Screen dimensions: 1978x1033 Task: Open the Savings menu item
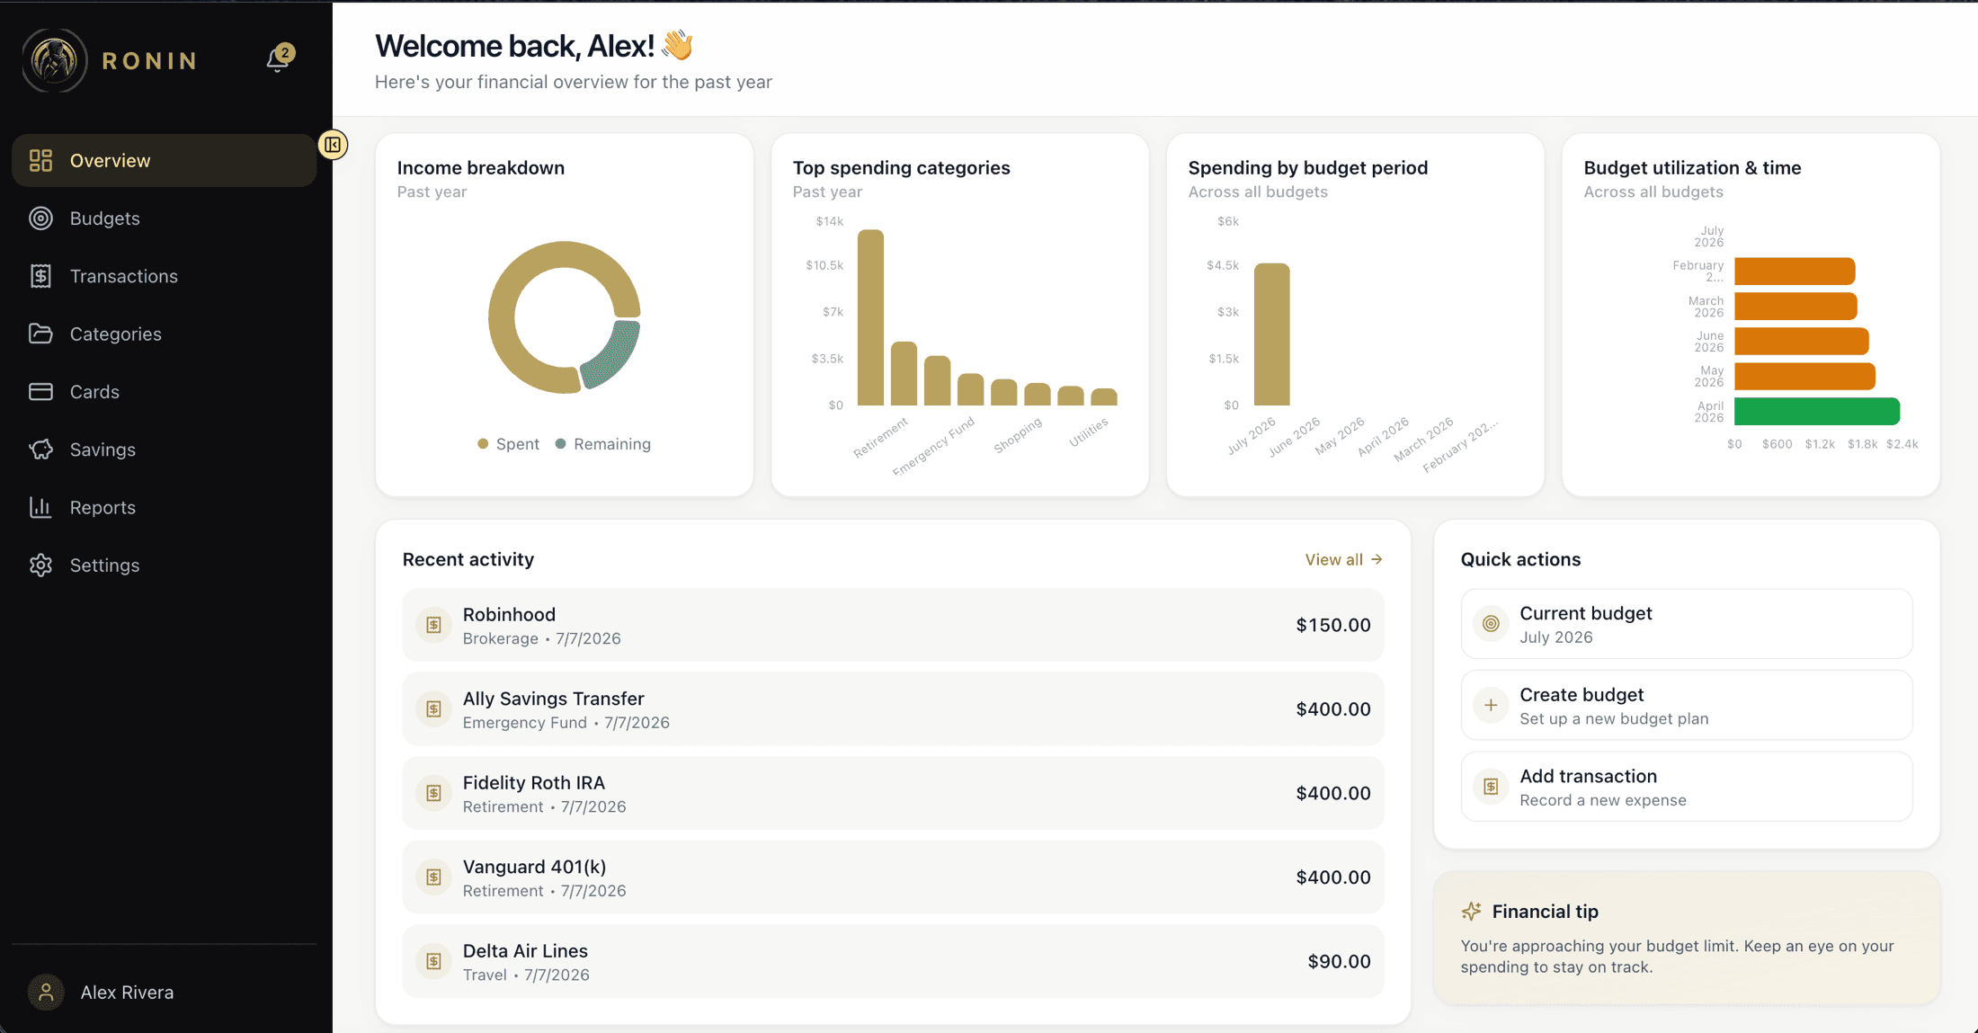tap(165, 450)
